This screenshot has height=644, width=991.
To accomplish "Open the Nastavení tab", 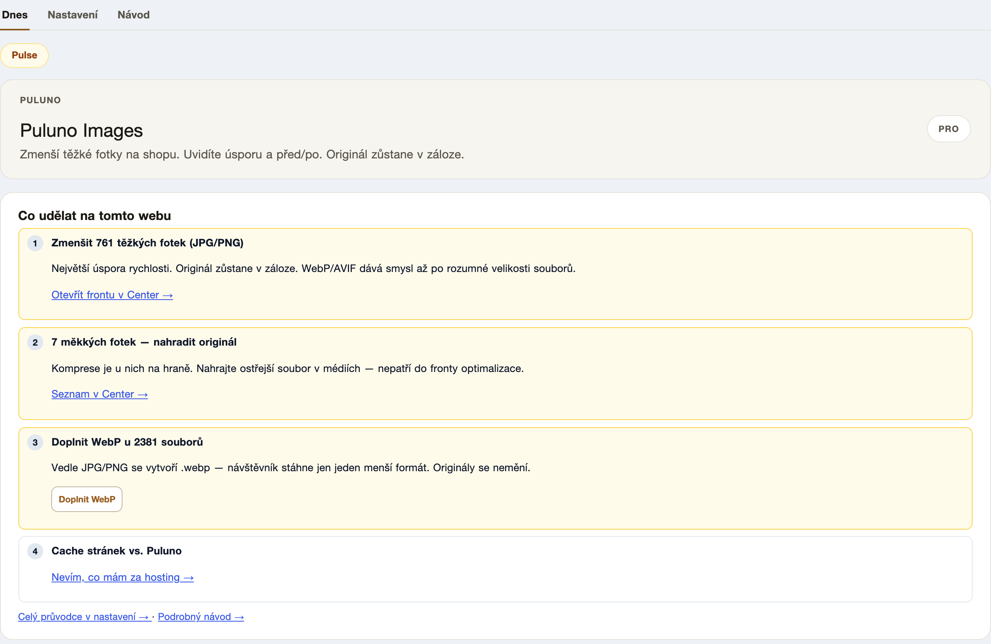I will (x=72, y=15).
